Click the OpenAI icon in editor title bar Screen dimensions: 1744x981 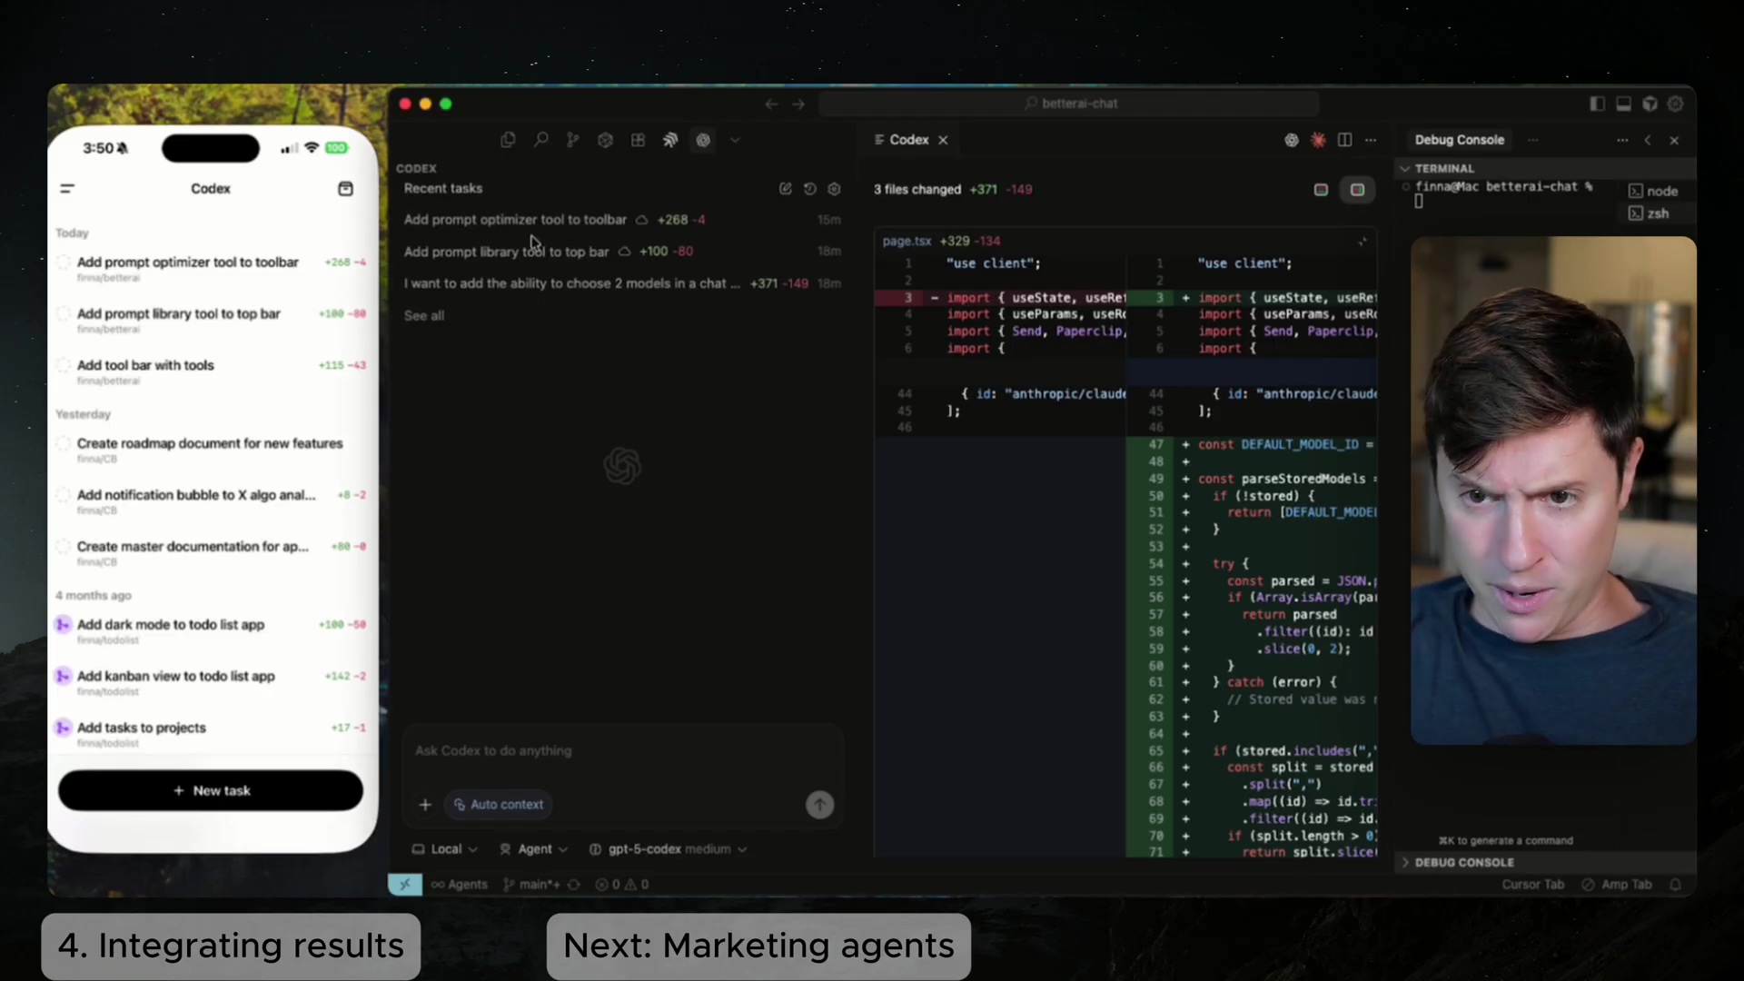pyautogui.click(x=1291, y=140)
